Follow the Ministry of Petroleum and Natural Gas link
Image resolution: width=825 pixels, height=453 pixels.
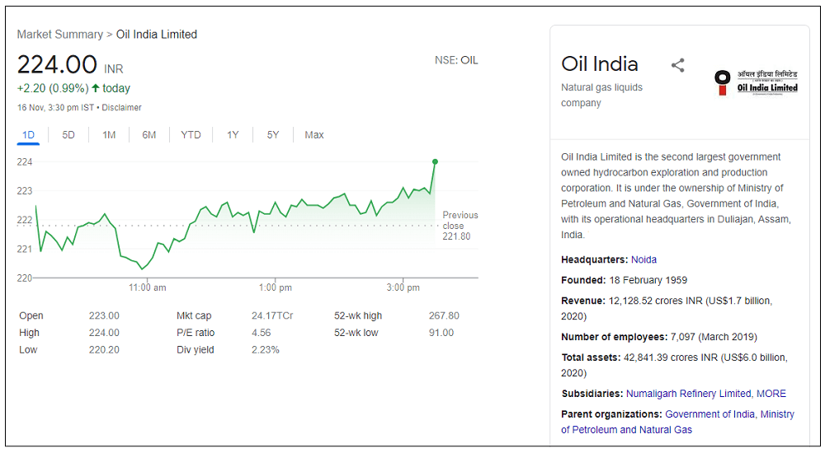click(677, 422)
